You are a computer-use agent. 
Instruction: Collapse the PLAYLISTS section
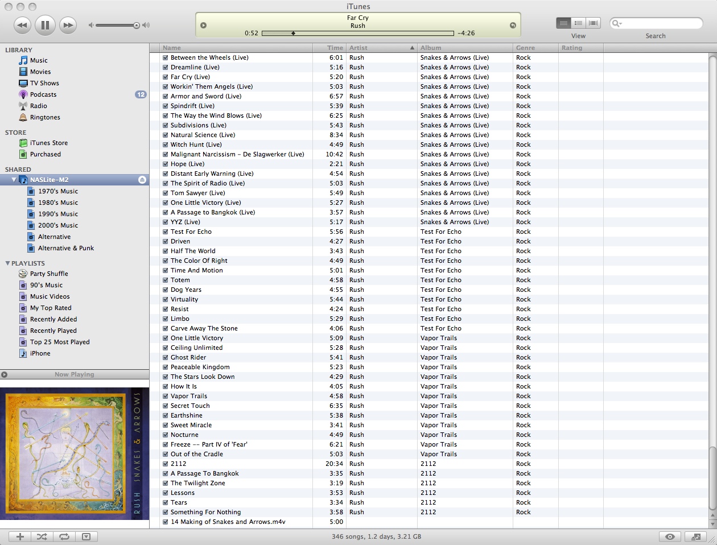pyautogui.click(x=7, y=263)
